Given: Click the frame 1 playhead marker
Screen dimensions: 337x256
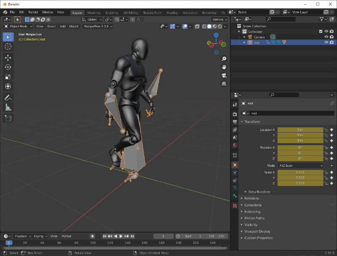Looking at the screenshot, I should (9, 243).
